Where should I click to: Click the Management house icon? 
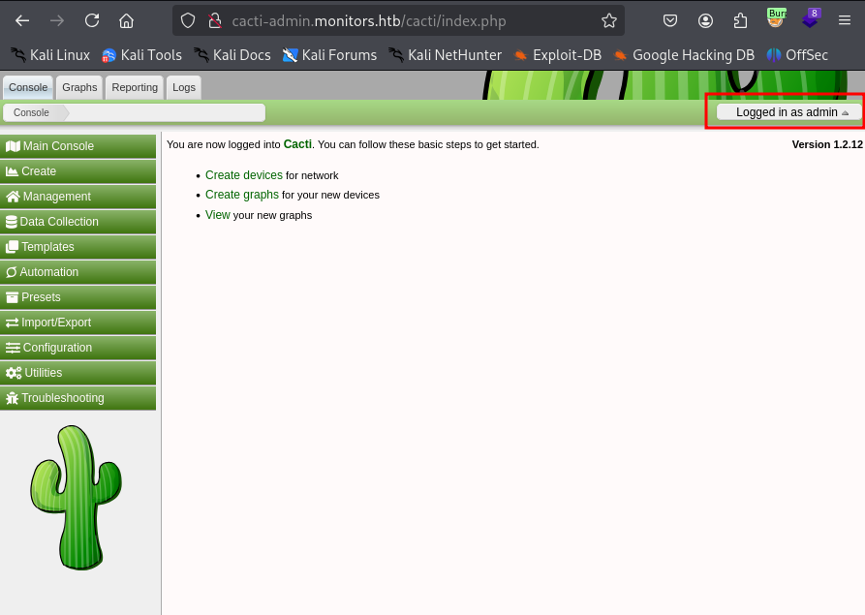point(13,197)
